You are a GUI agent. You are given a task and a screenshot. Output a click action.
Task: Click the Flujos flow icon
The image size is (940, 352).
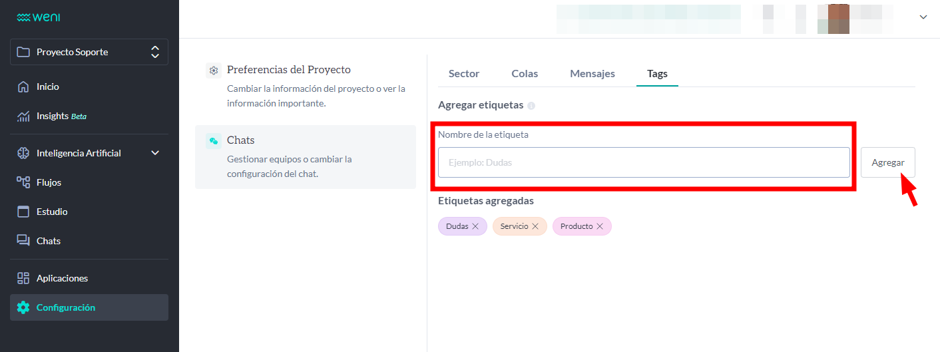tap(23, 182)
